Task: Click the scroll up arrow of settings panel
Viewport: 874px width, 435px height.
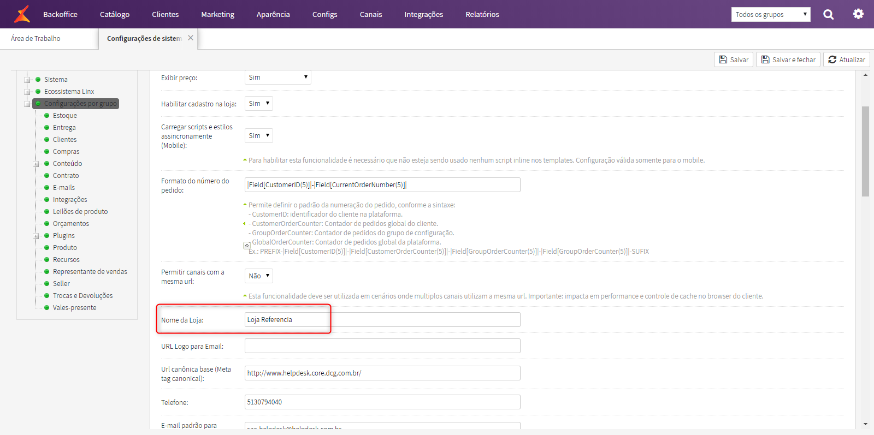Action: point(865,75)
